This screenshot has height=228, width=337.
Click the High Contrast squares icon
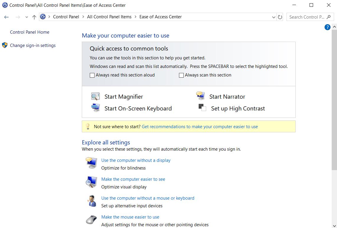click(x=202, y=108)
